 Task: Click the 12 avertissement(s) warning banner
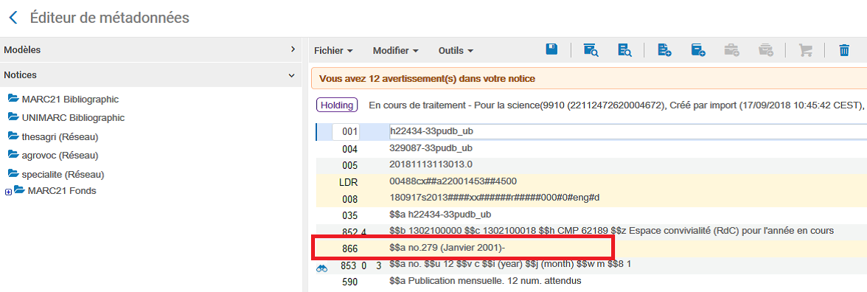coord(589,78)
